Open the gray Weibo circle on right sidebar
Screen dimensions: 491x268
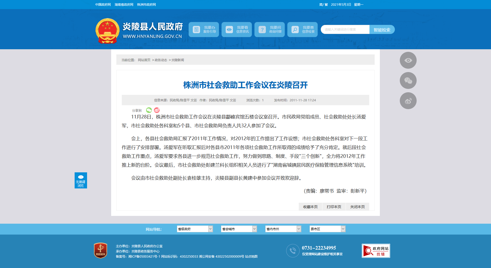(x=408, y=101)
